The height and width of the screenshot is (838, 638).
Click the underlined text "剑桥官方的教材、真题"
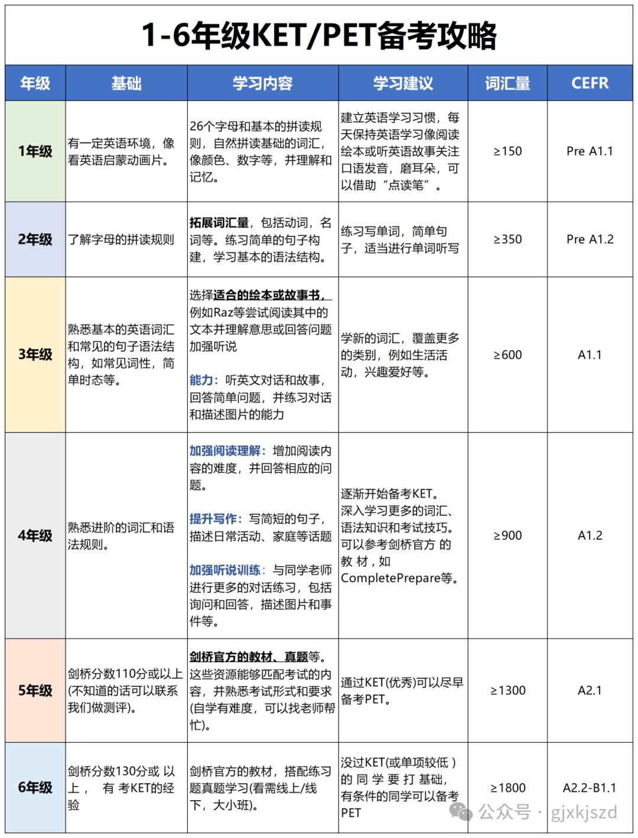pos(249,657)
